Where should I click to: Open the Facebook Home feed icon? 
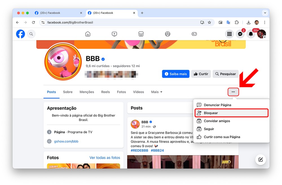(x=88, y=34)
